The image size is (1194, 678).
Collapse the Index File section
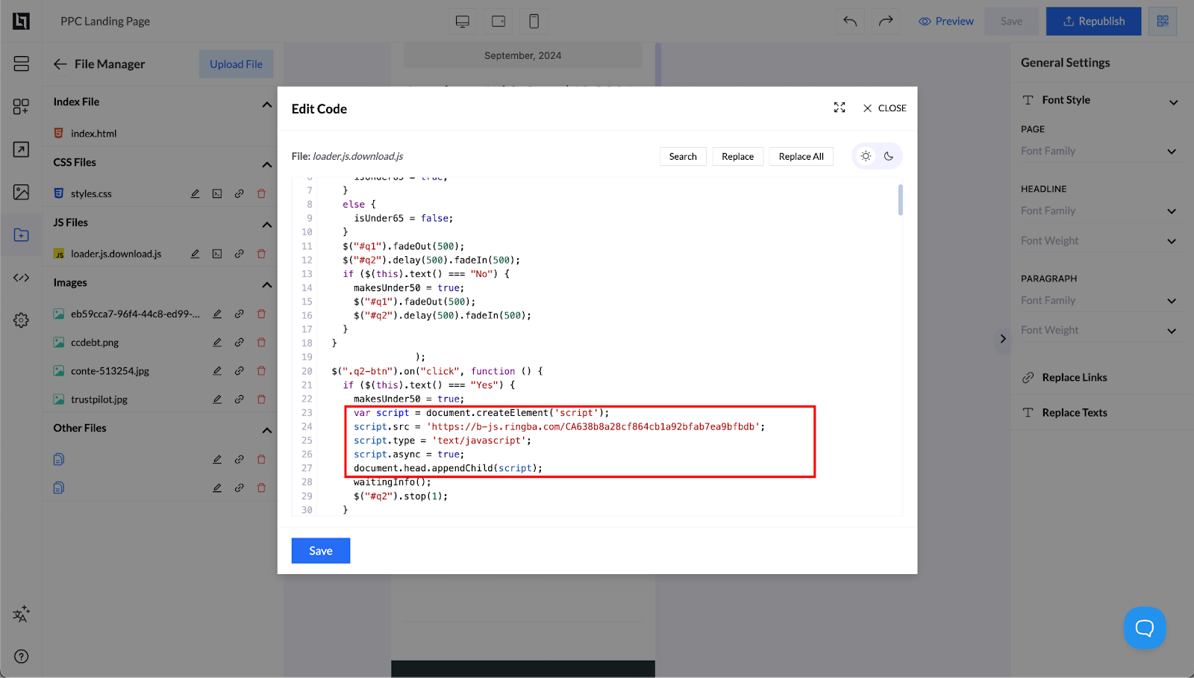pyautogui.click(x=266, y=105)
